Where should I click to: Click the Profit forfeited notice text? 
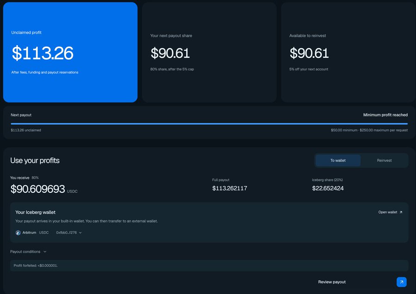tap(36, 266)
